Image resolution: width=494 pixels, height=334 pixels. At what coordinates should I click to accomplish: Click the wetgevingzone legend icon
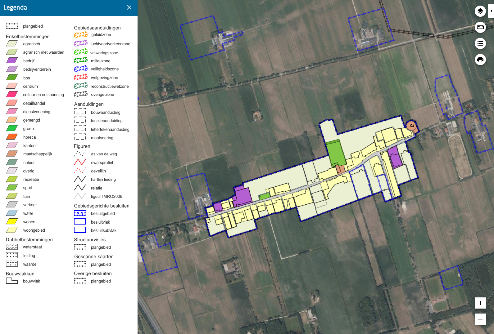[x=81, y=77]
